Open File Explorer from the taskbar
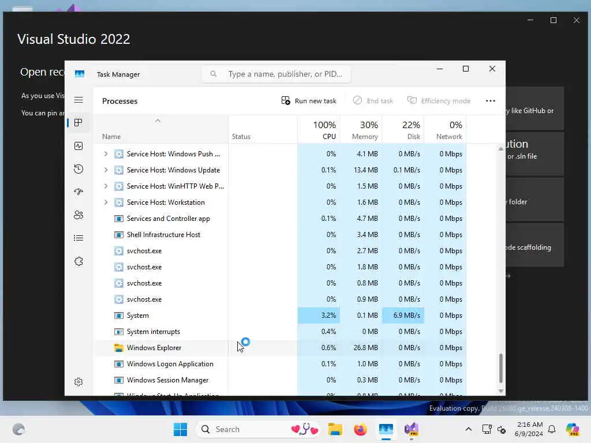Screen dimensions: 591x443 [335, 429]
